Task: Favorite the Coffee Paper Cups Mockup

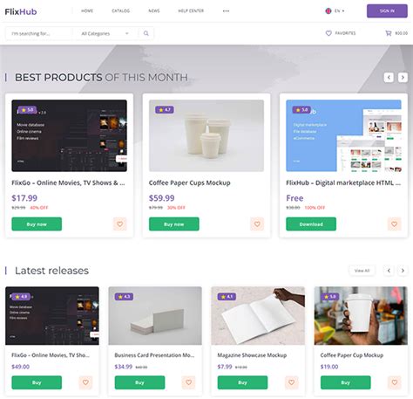Action: (257, 224)
